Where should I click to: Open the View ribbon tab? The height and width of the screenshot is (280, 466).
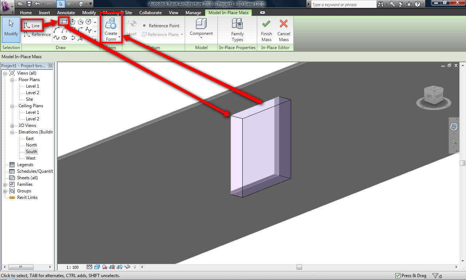pos(174,13)
